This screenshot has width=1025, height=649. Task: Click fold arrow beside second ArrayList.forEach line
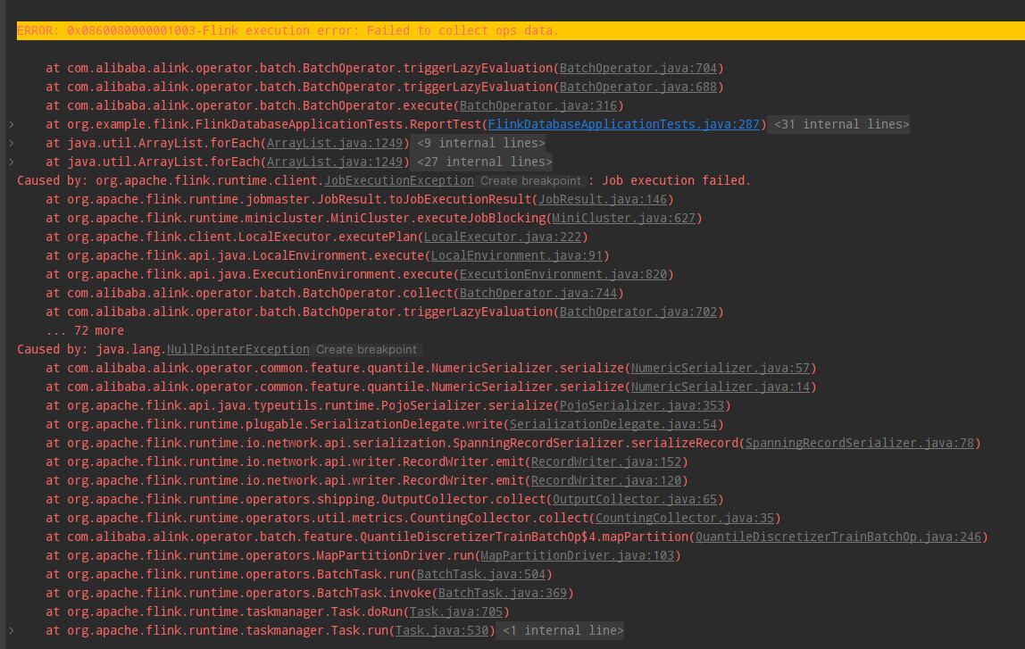coord(11,162)
